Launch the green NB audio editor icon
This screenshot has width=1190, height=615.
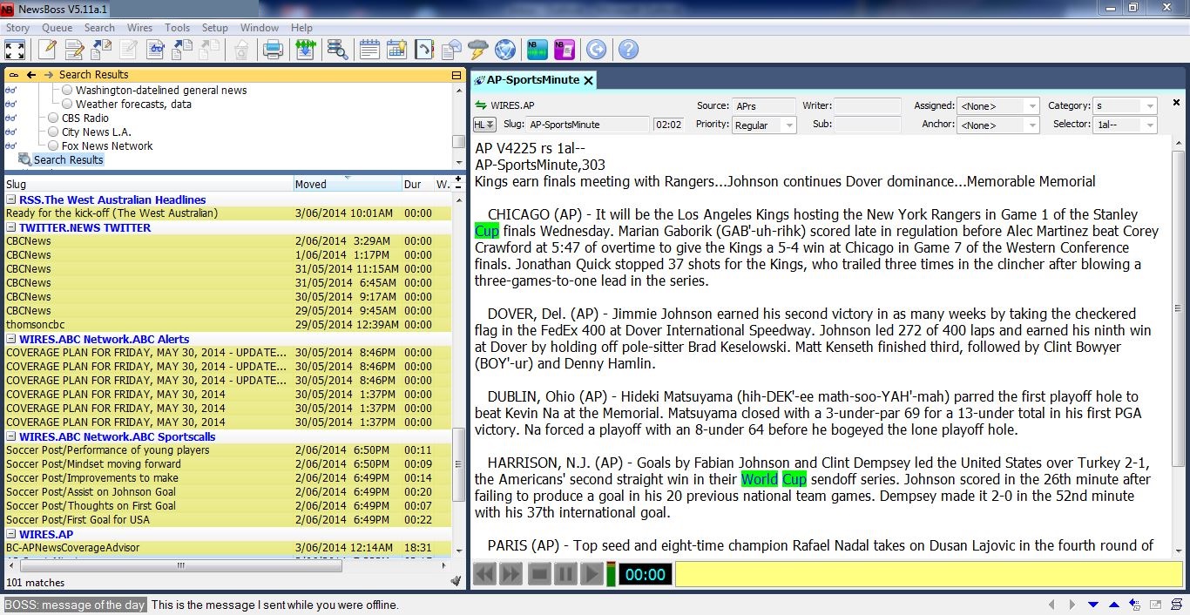click(537, 50)
